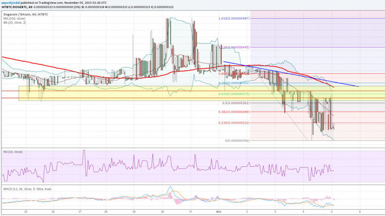Image resolution: width=385 pixels, height=216 pixels.
Task: Click the TradingView.com publish date text
Action: click(63, 2)
